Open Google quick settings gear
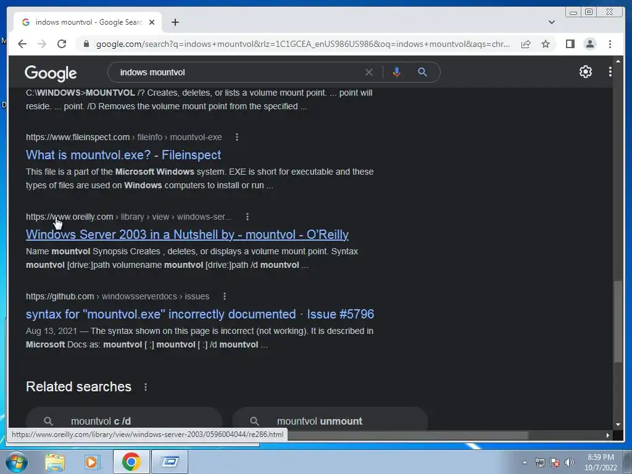This screenshot has height=474, width=632. [x=585, y=72]
